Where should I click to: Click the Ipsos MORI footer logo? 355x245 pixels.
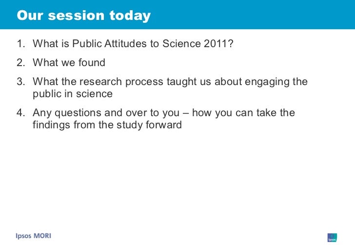(x=34, y=236)
